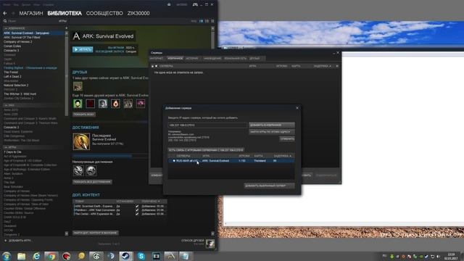This screenshot has width=464, height=261.
Task: Click Добавить игру link at bottom left
Action: click(17, 241)
